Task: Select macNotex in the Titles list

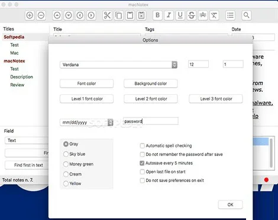Action: [14, 61]
